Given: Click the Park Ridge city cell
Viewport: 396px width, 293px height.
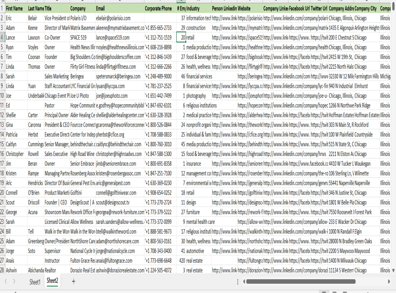Looking at the screenshot, I should click(x=367, y=105).
